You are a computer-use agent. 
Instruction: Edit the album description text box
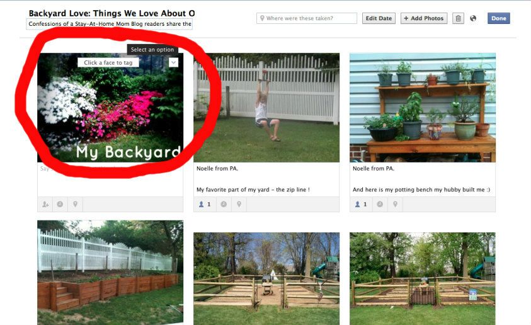point(110,24)
